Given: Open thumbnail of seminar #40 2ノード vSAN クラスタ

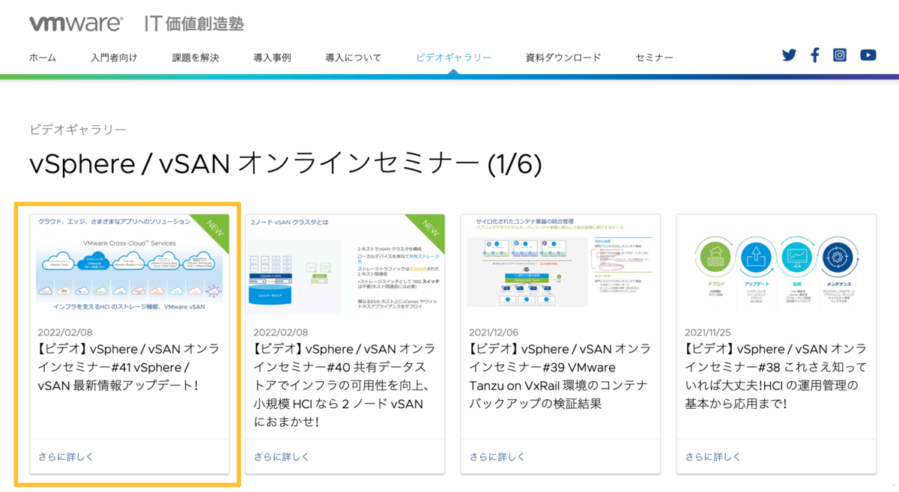Looking at the screenshot, I should click(345, 264).
